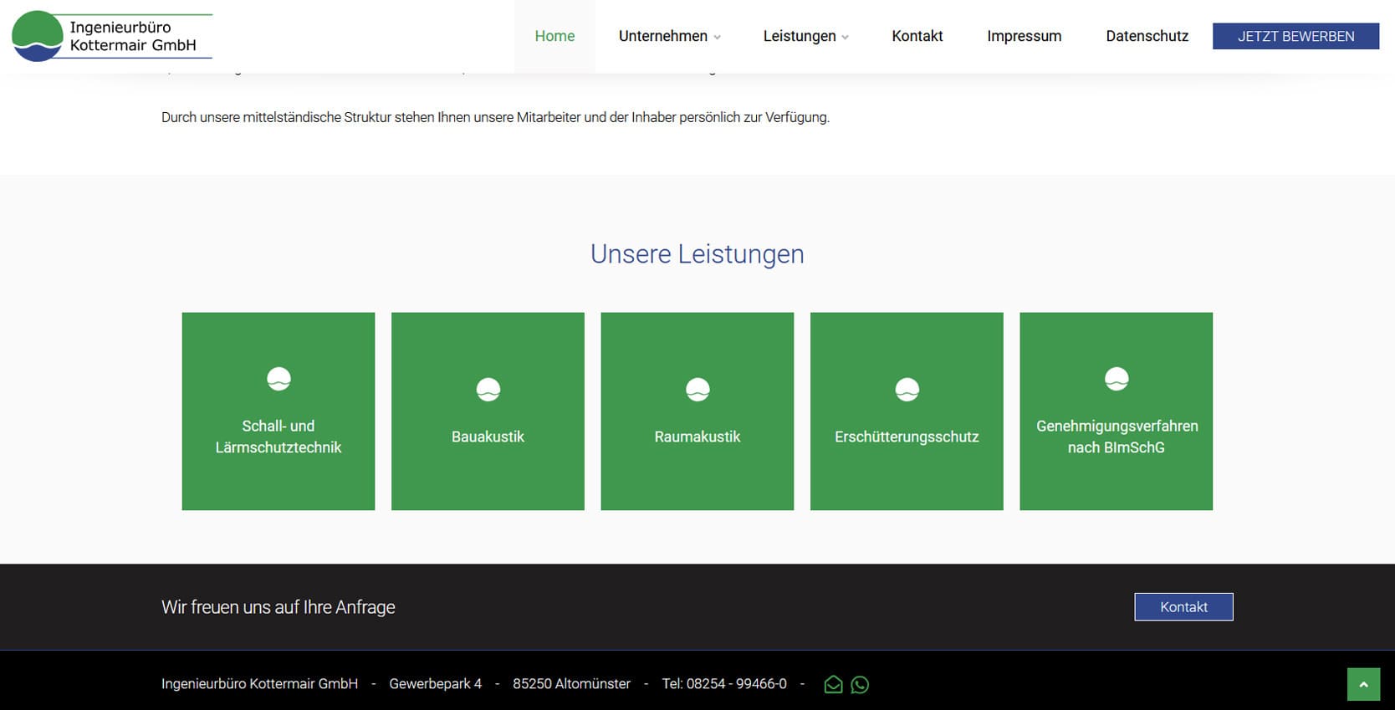Click the icon above Bauakustik

click(488, 390)
